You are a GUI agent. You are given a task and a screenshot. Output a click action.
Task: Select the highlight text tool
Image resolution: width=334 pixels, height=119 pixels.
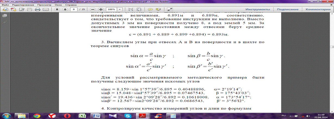(158, 9)
